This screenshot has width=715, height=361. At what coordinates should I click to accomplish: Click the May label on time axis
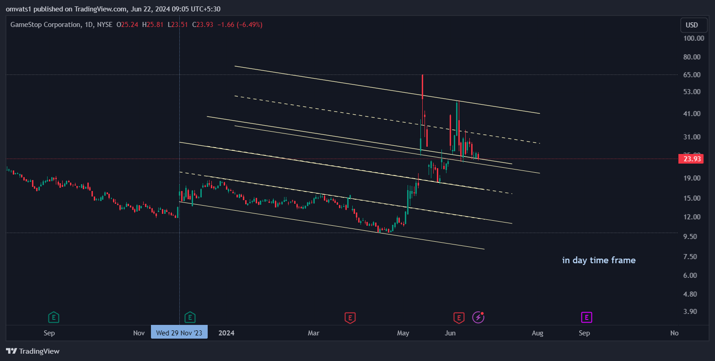[403, 333]
